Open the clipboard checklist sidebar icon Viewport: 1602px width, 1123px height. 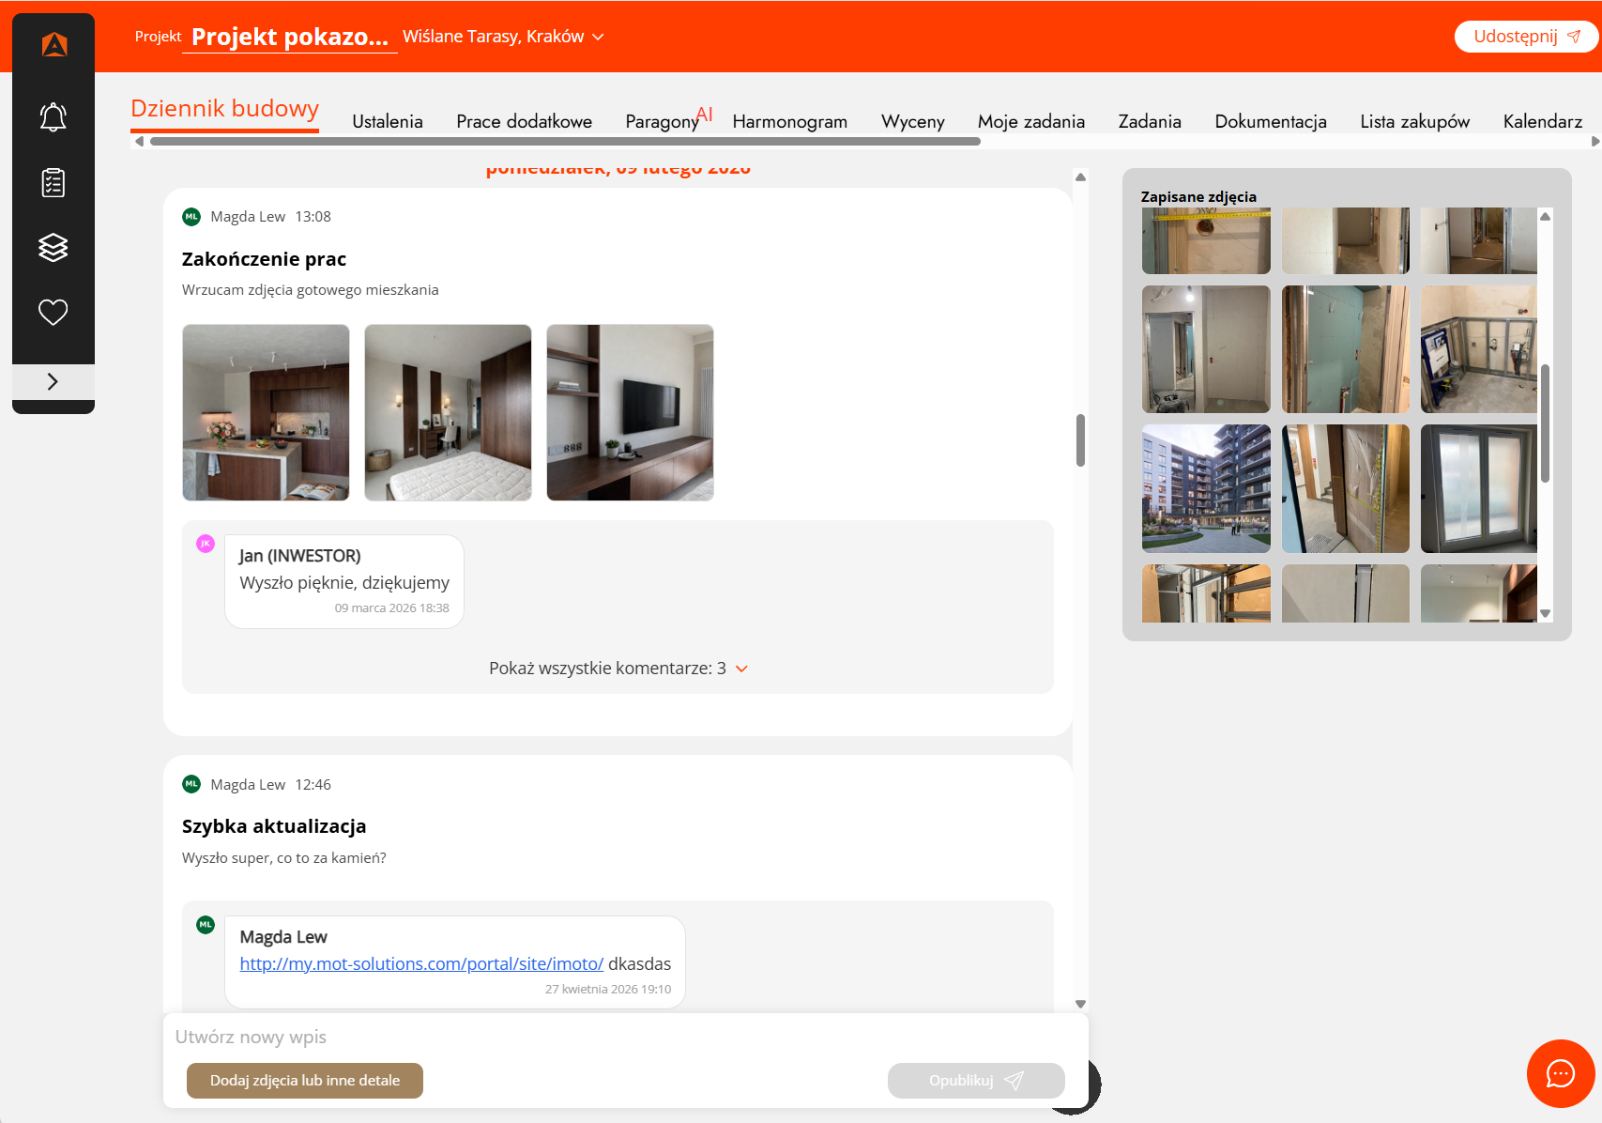coord(53,182)
